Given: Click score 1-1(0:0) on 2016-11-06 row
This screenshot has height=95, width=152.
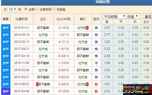Looking at the screenshot, I should coord(64,63).
